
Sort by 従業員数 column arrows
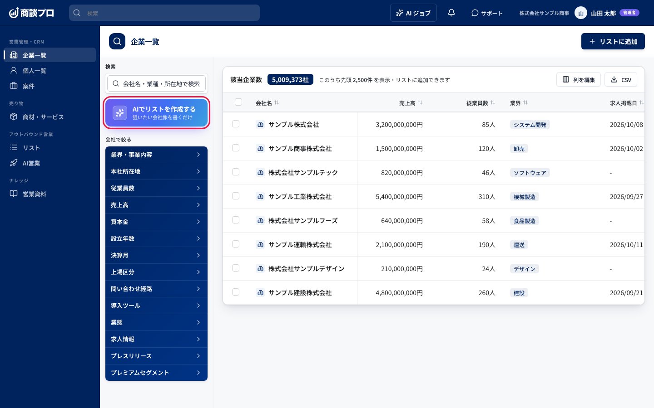(493, 102)
